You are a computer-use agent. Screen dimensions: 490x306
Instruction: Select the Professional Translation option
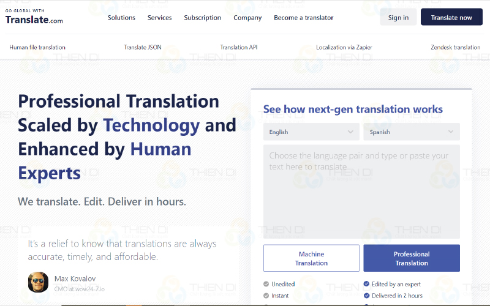coord(411,258)
